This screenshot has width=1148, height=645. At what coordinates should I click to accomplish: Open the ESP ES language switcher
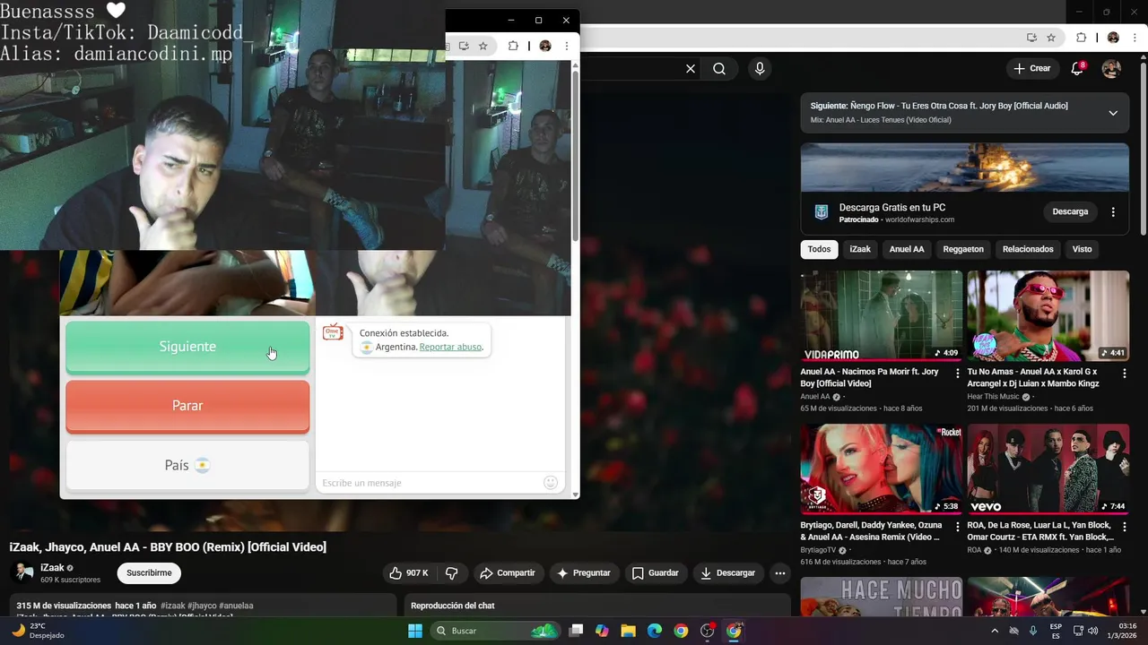point(1056,631)
